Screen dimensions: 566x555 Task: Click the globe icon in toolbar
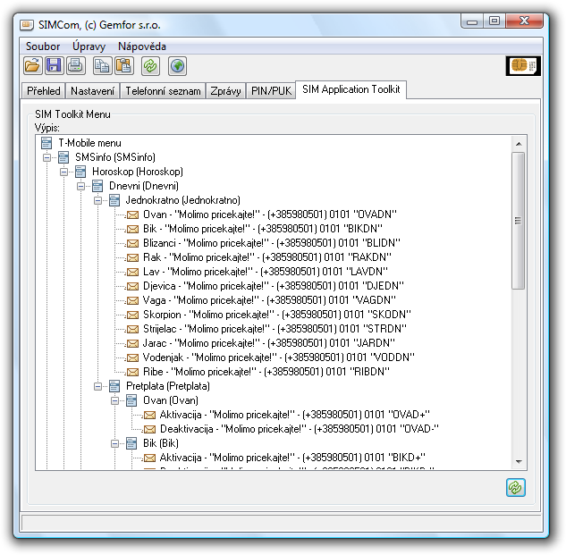click(177, 65)
